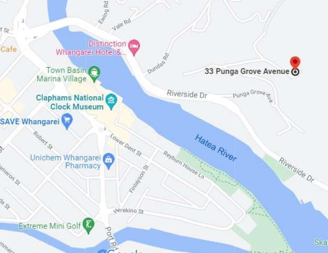328x253 pixels.
Task: Open Unichem Whangarei Pharmacy blue pin
Action: 108,161
